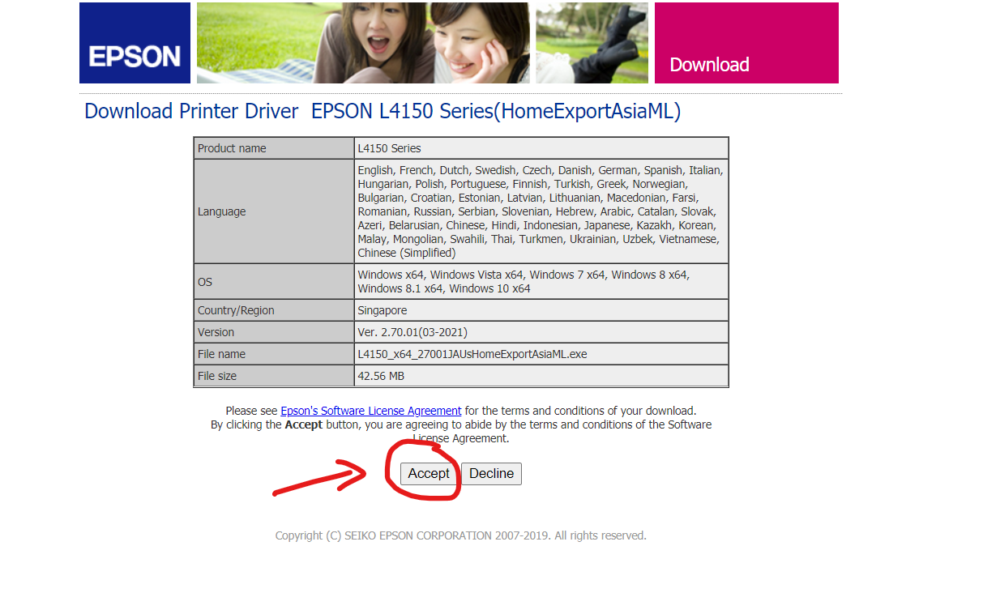Click the EPSON logo
Image resolution: width=983 pixels, height=610 pixels.
[x=135, y=44]
